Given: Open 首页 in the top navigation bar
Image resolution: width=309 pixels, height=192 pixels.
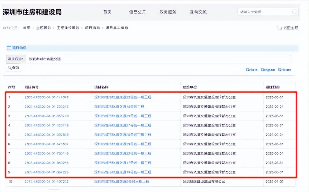Looking at the screenshot, I should point(107,12).
